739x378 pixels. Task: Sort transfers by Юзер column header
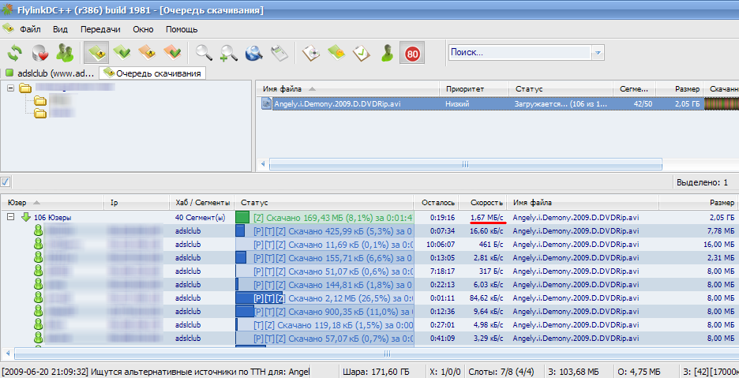click(x=52, y=203)
